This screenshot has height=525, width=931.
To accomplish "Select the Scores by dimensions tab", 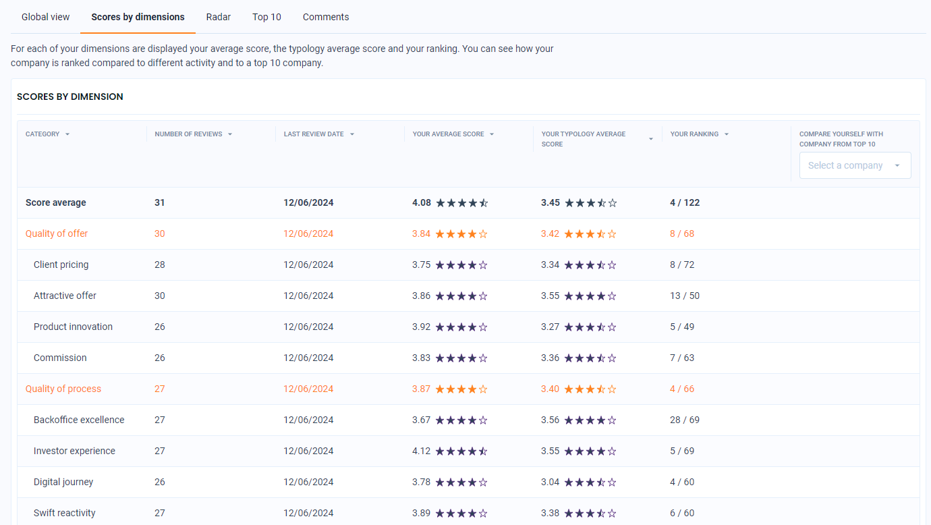I will tap(138, 17).
